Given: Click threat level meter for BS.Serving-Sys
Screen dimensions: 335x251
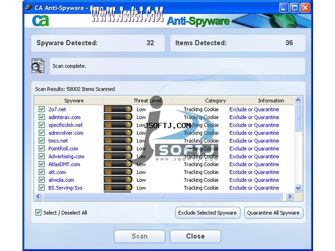Looking at the screenshot, I should coord(118,188).
